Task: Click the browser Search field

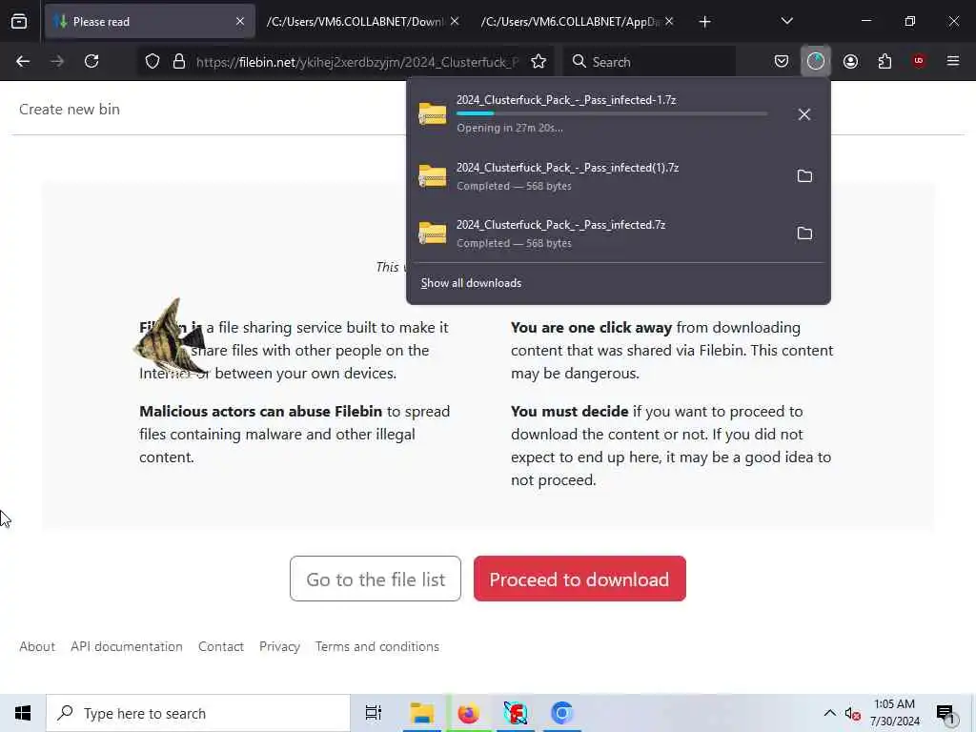Action: coord(650,62)
